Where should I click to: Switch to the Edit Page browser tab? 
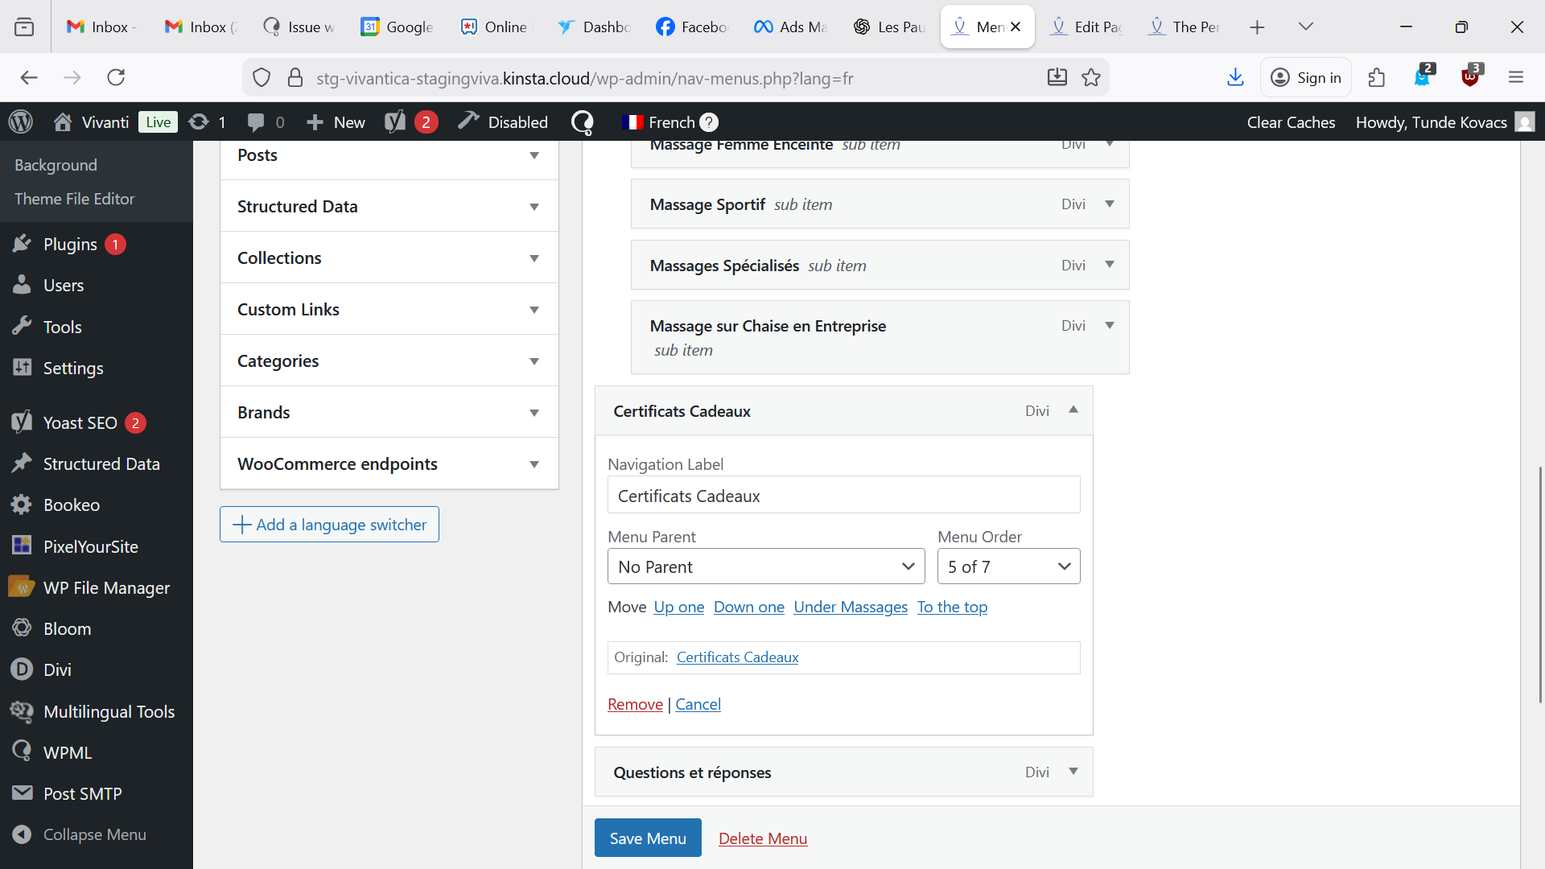click(1086, 27)
